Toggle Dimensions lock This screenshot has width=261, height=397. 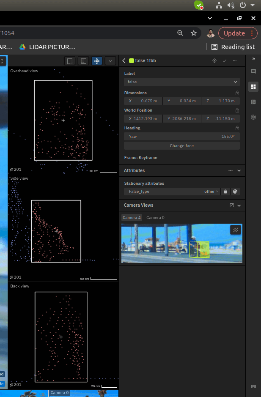point(237,93)
